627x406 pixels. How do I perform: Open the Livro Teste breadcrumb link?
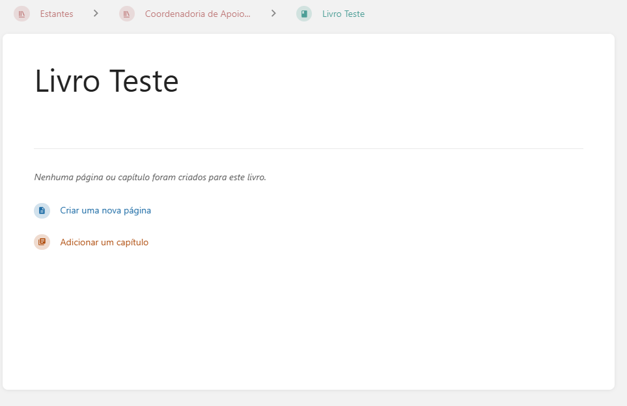coord(344,14)
